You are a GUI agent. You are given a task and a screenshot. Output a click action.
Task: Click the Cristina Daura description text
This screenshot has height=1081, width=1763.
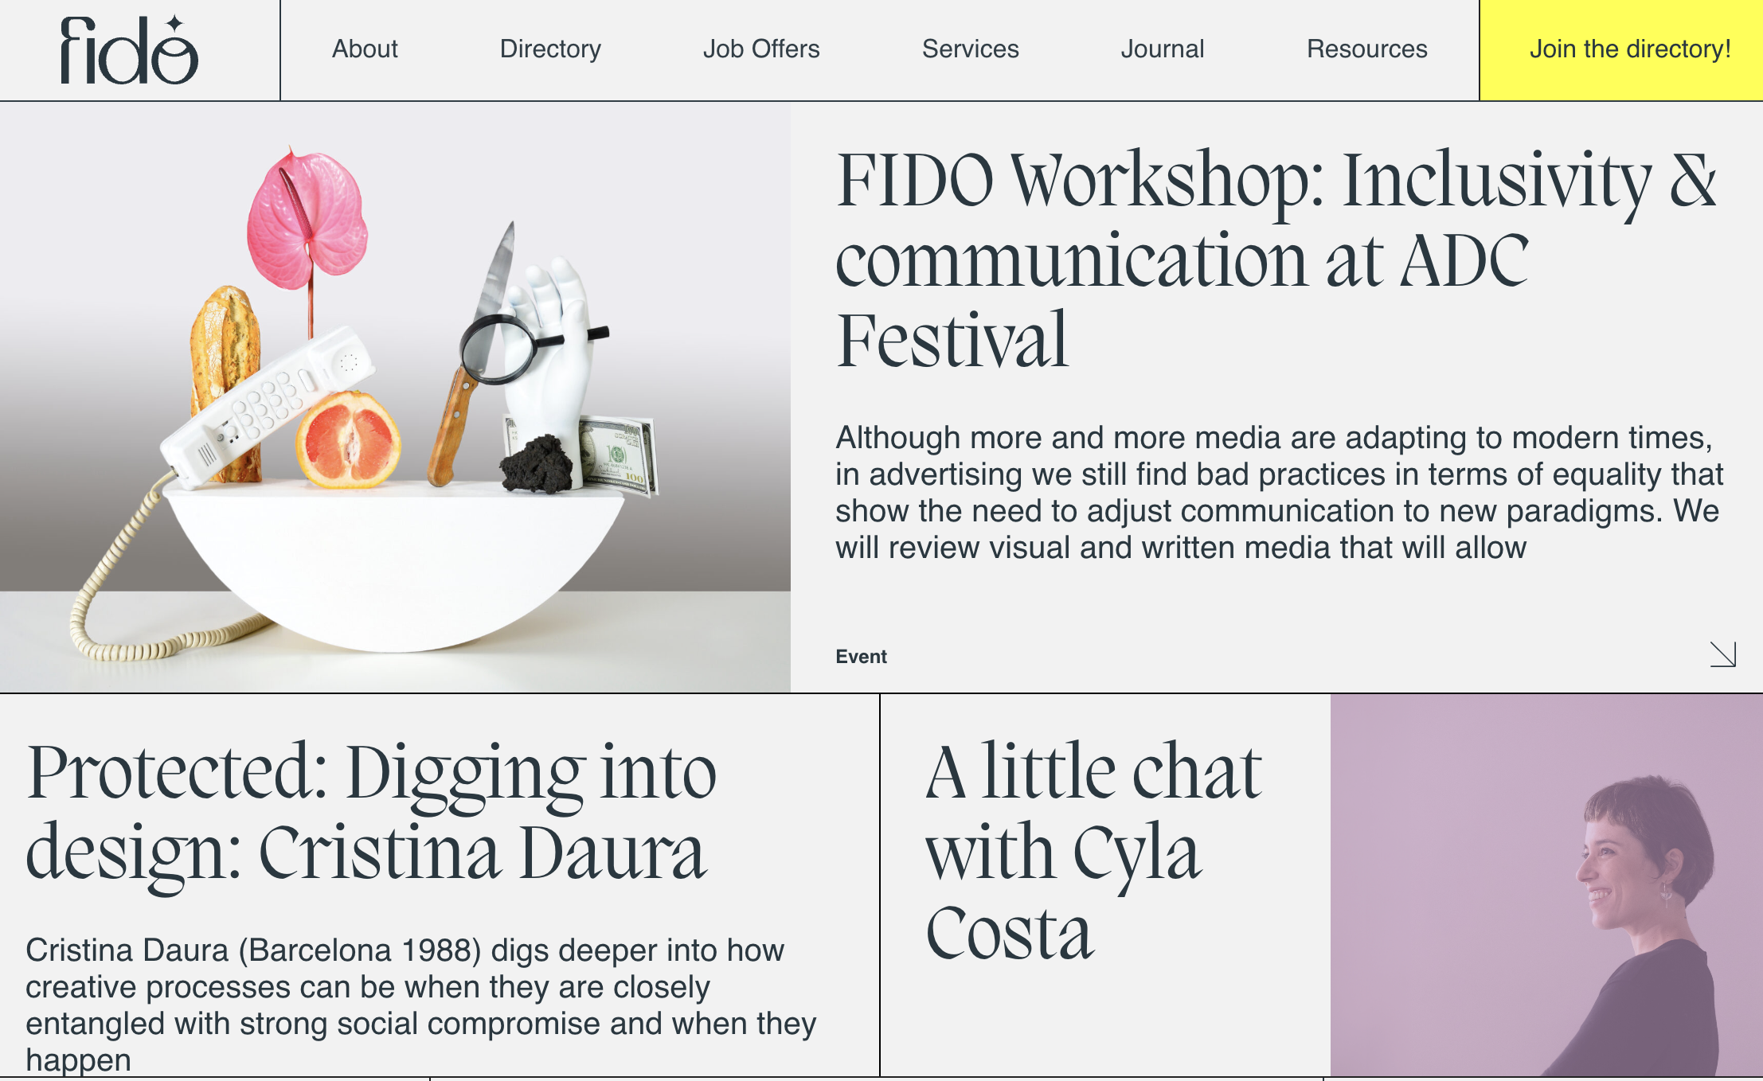(x=420, y=1005)
